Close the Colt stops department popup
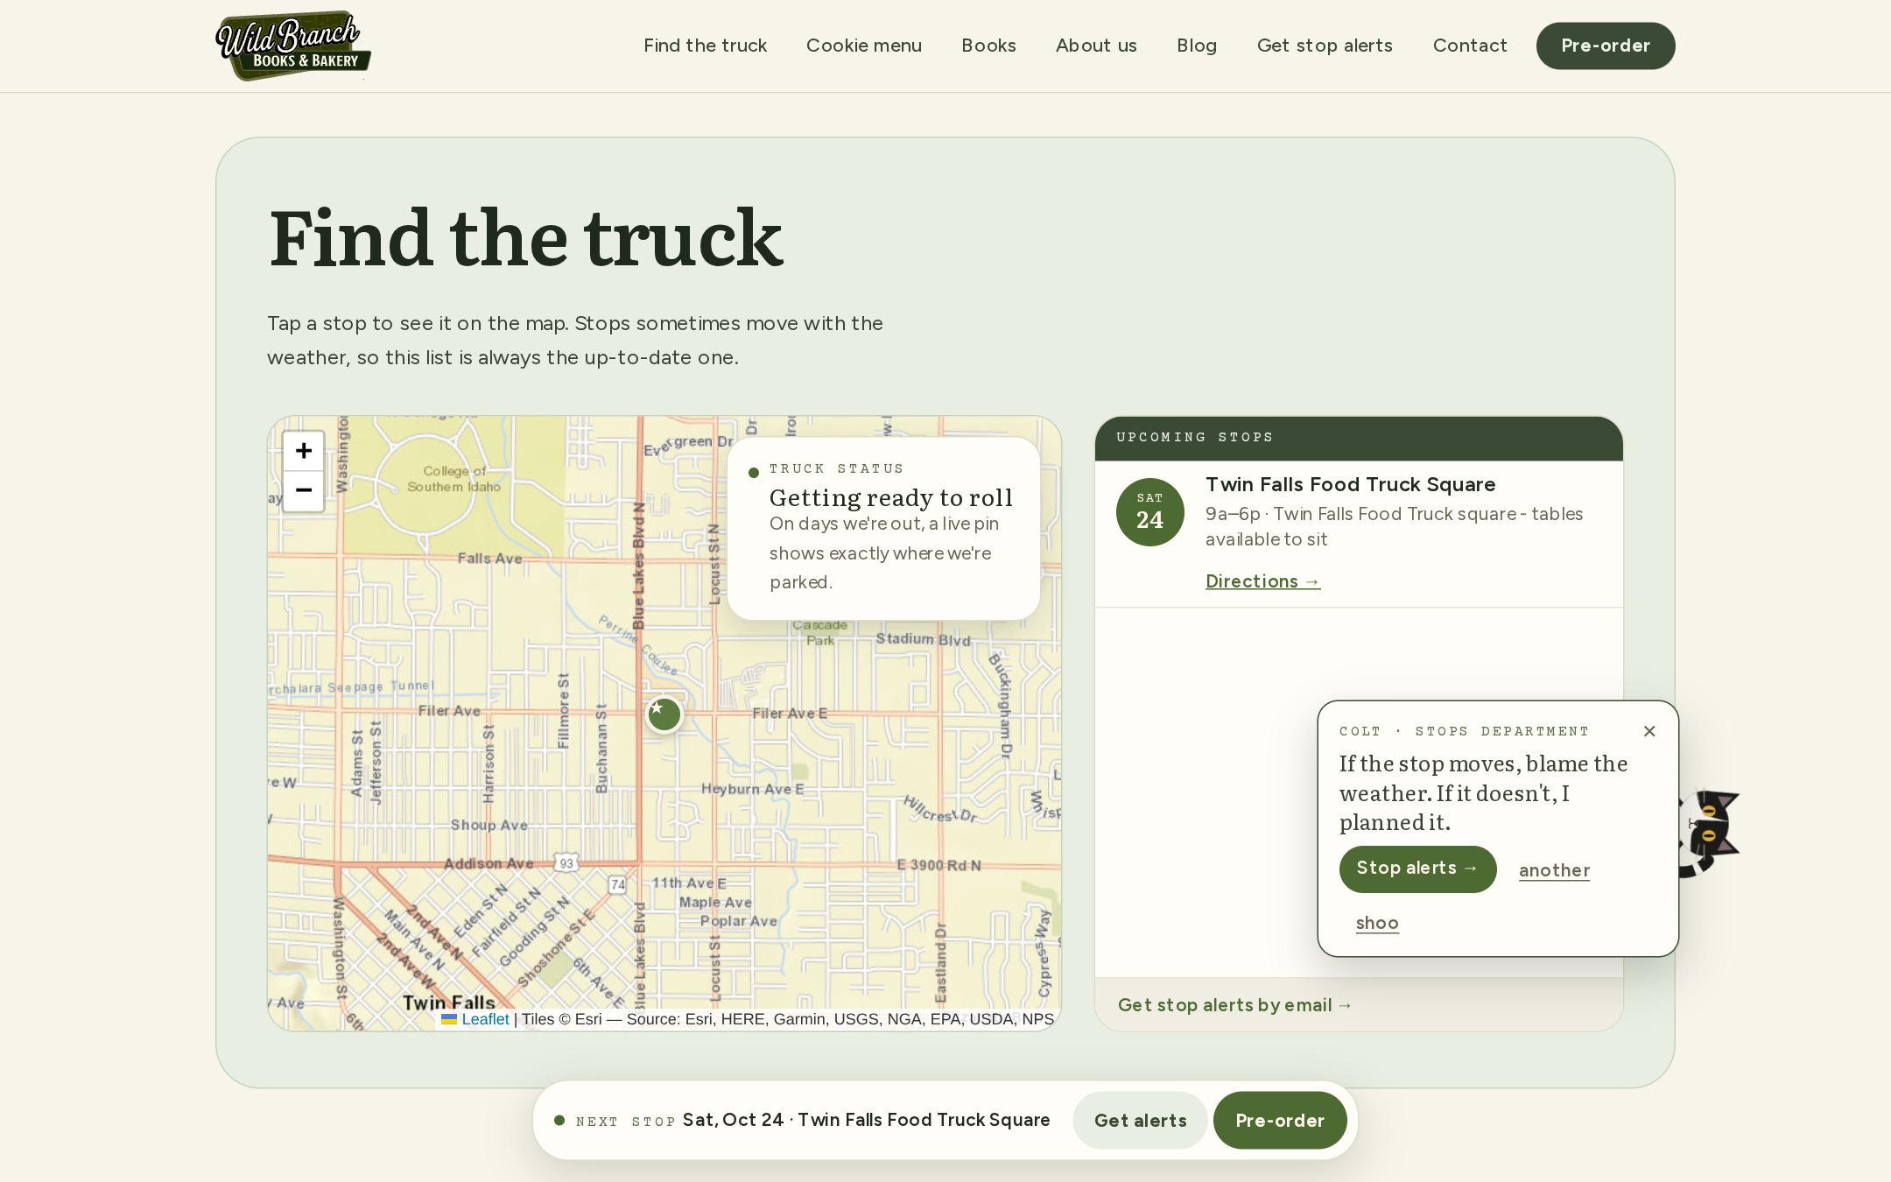The height and width of the screenshot is (1182, 1891). pos(1649,731)
